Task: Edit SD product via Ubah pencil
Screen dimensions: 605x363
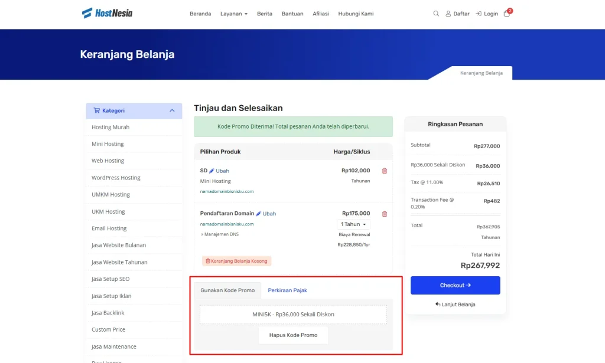Action: (219, 171)
